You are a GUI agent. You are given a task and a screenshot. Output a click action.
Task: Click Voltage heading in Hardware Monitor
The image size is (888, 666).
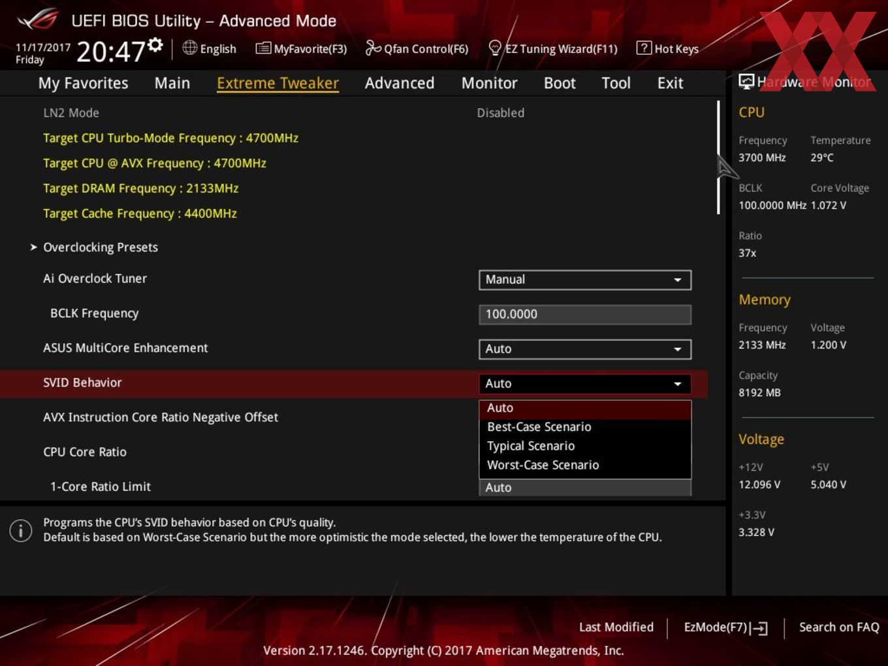pos(761,439)
